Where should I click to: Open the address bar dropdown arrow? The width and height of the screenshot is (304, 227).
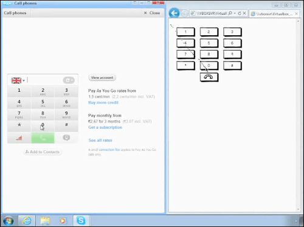tap(235, 13)
